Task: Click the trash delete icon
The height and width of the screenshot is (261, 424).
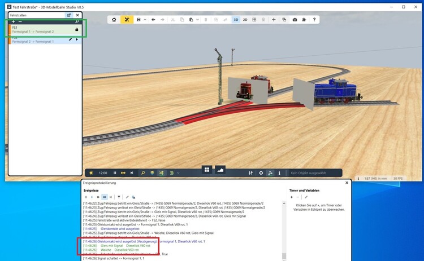Action: (206, 20)
